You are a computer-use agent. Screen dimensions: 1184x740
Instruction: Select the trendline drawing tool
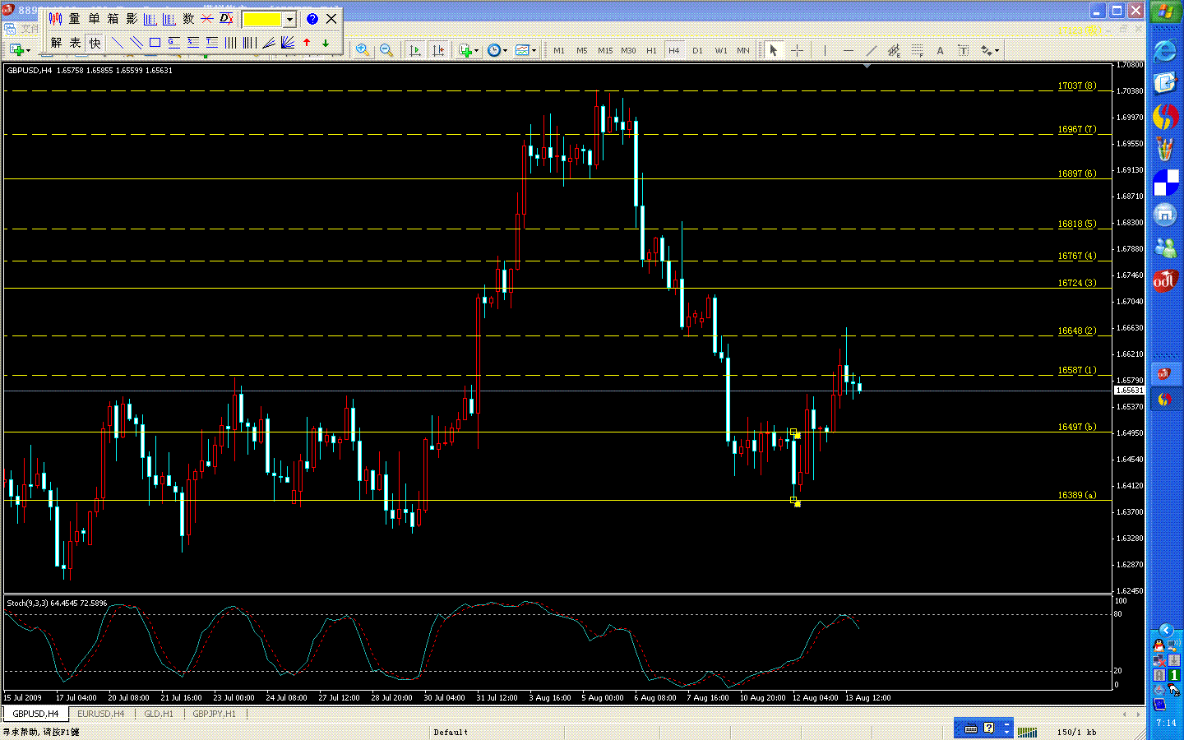[x=872, y=51]
